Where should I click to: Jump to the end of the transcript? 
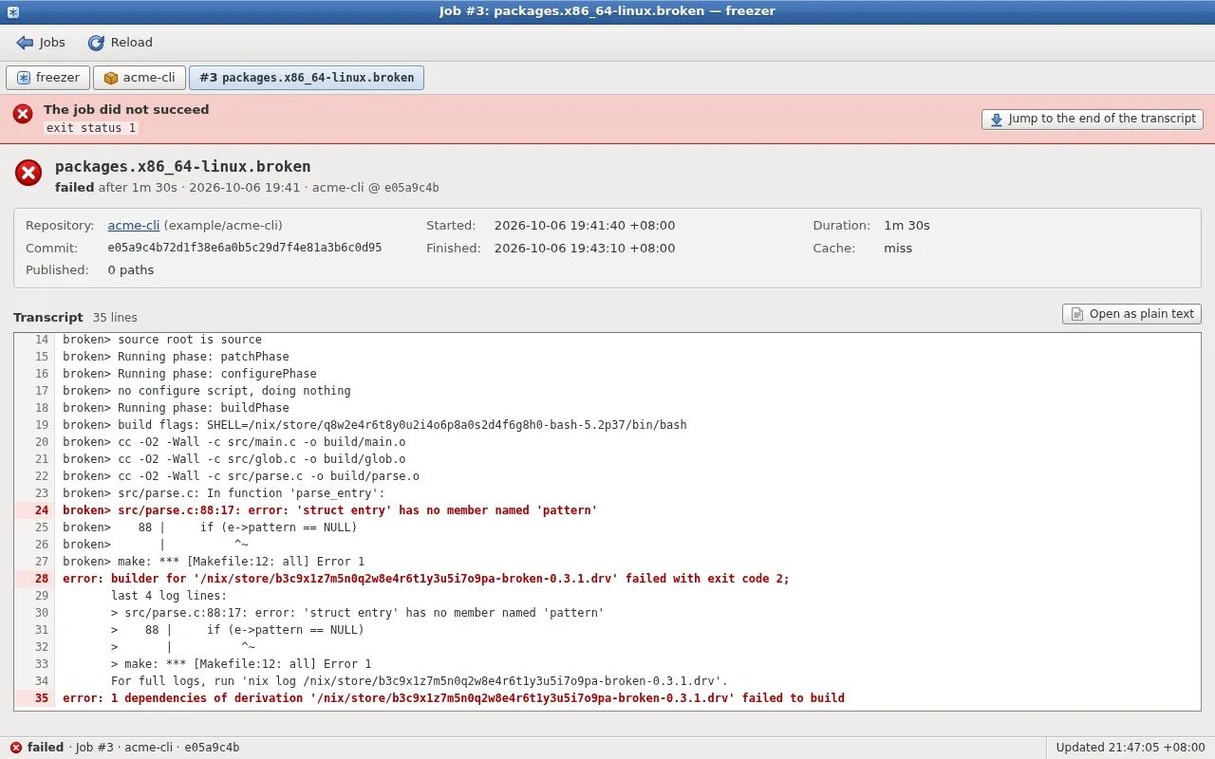tap(1093, 120)
